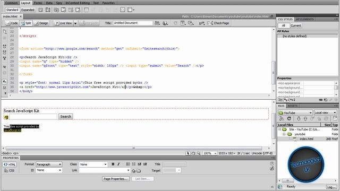Select the HTML properties button
The image size is (340, 191).
(10, 164)
